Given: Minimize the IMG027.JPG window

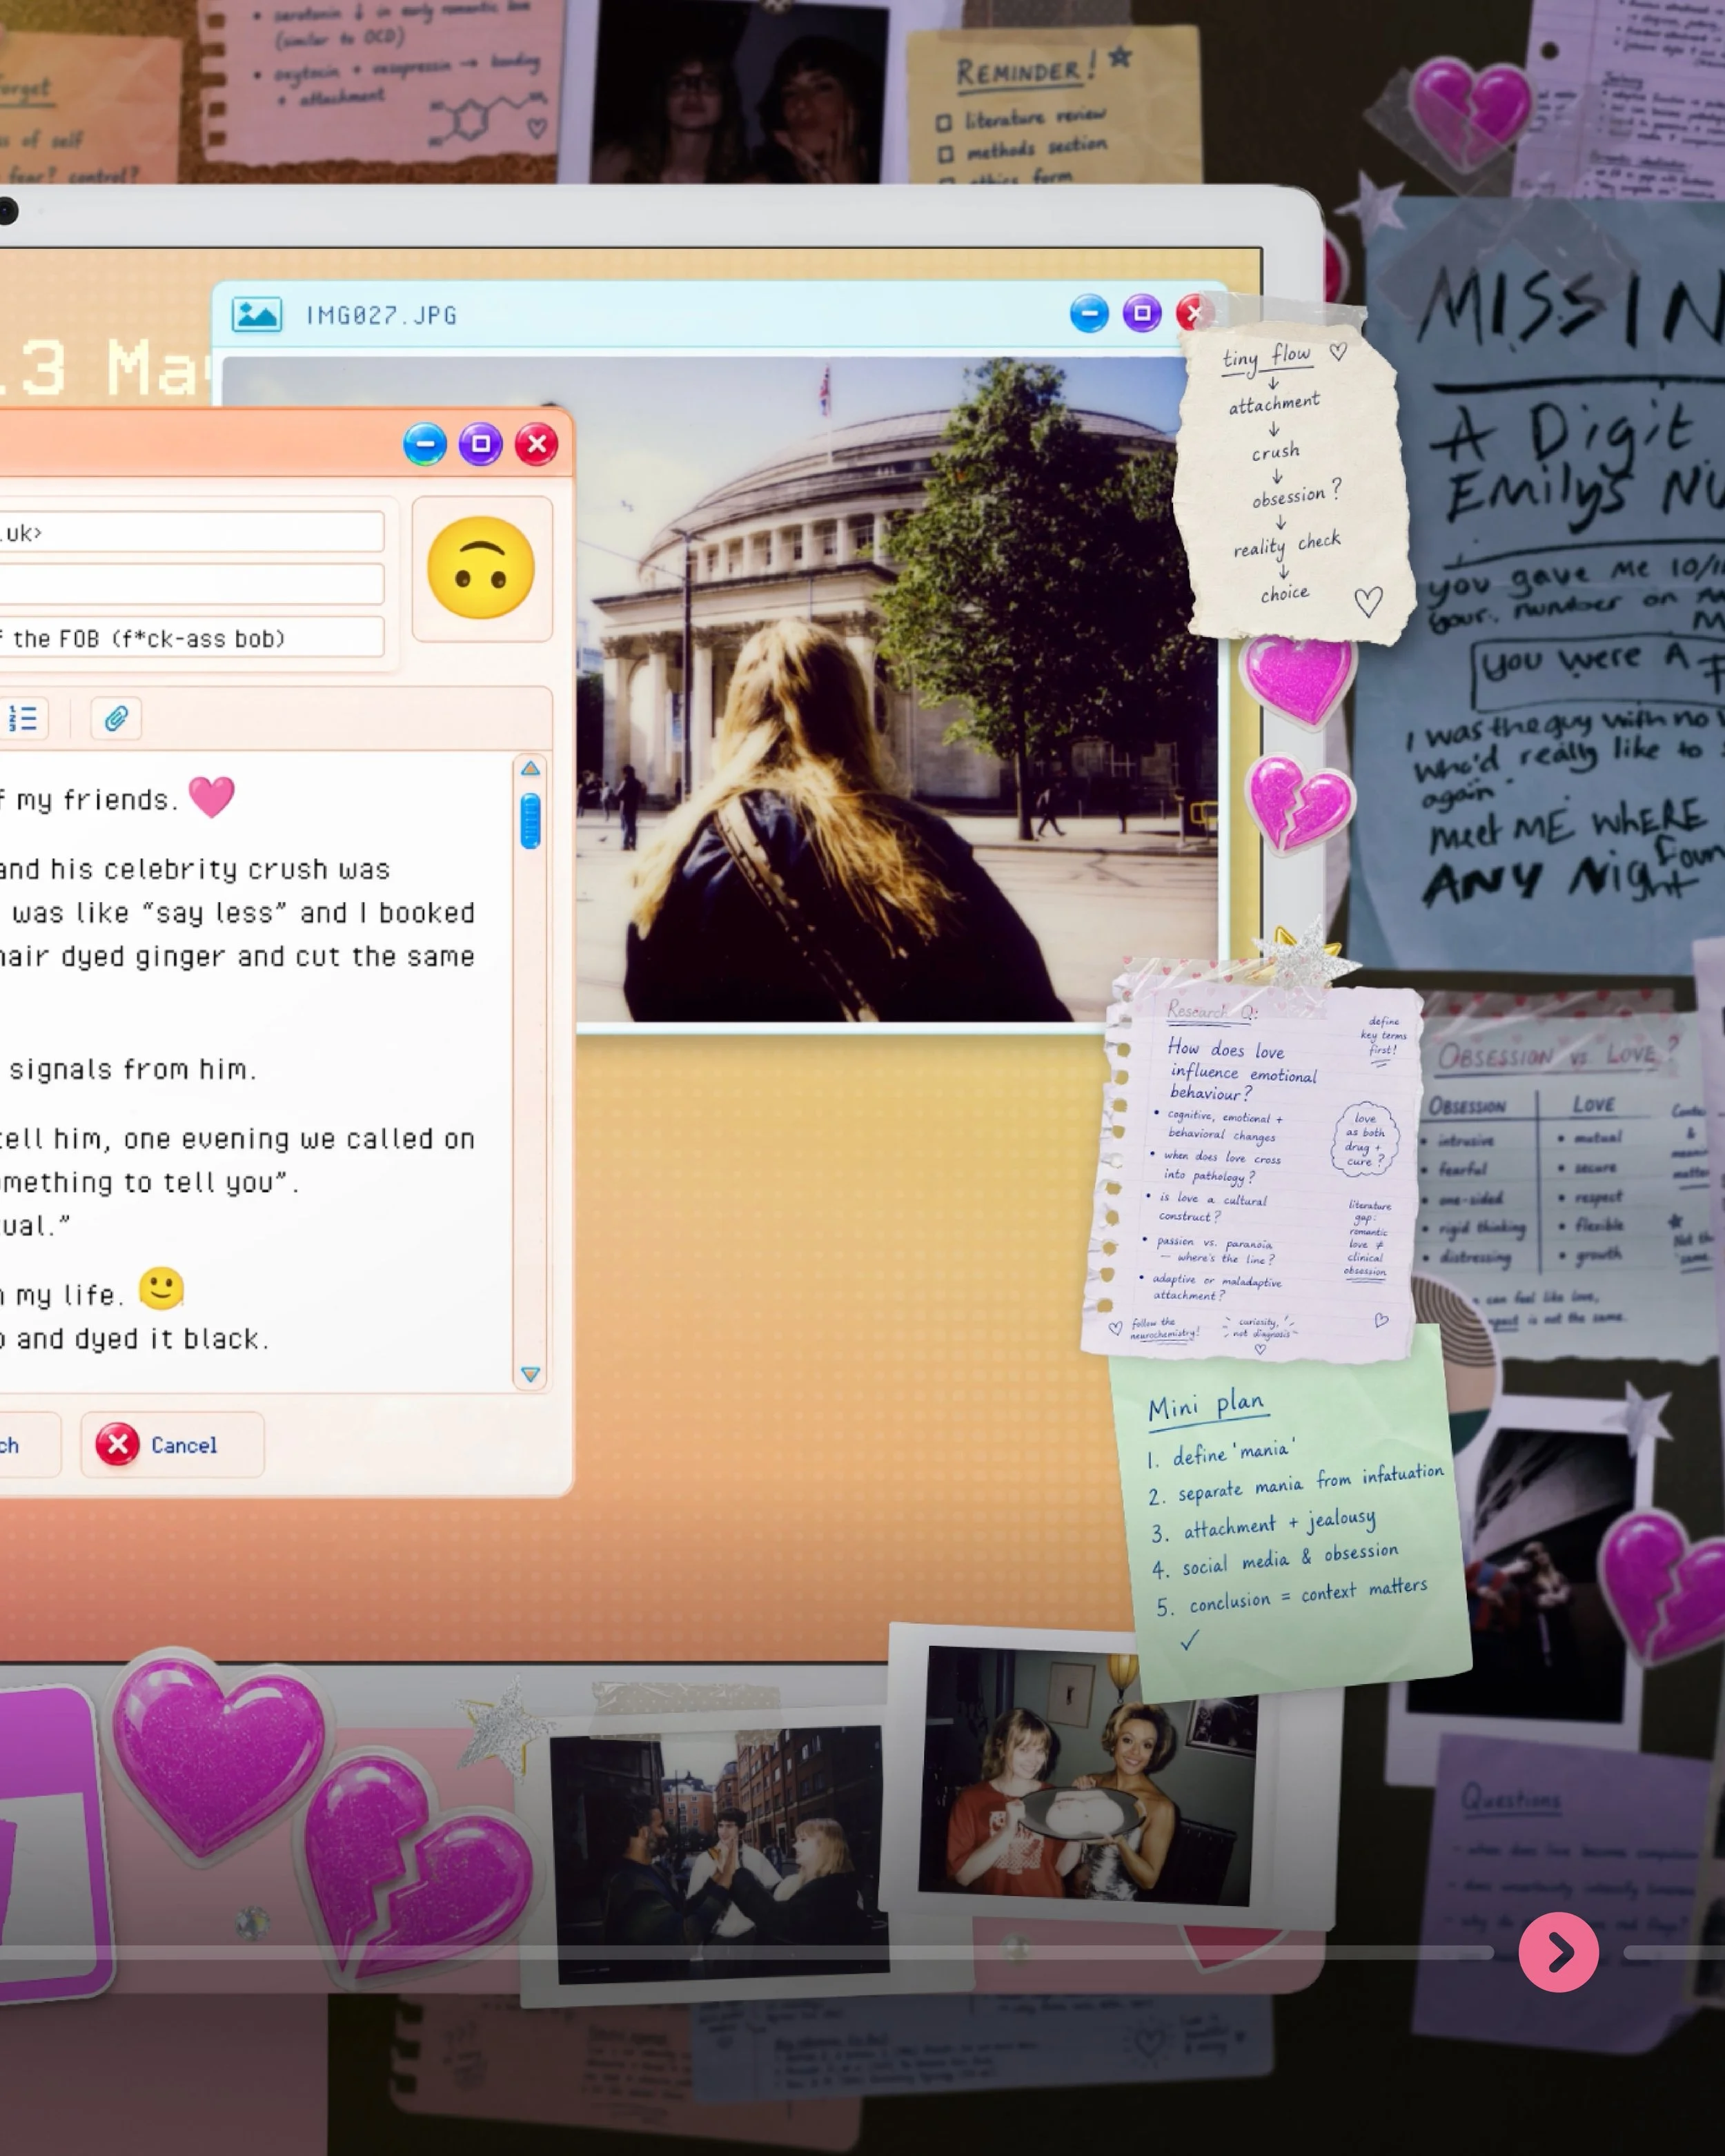Looking at the screenshot, I should [1089, 313].
